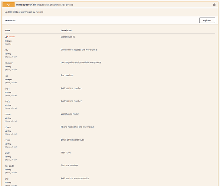Select line1's Address line number description
The image size is (220, 186).
pyautogui.click(x=71, y=88)
